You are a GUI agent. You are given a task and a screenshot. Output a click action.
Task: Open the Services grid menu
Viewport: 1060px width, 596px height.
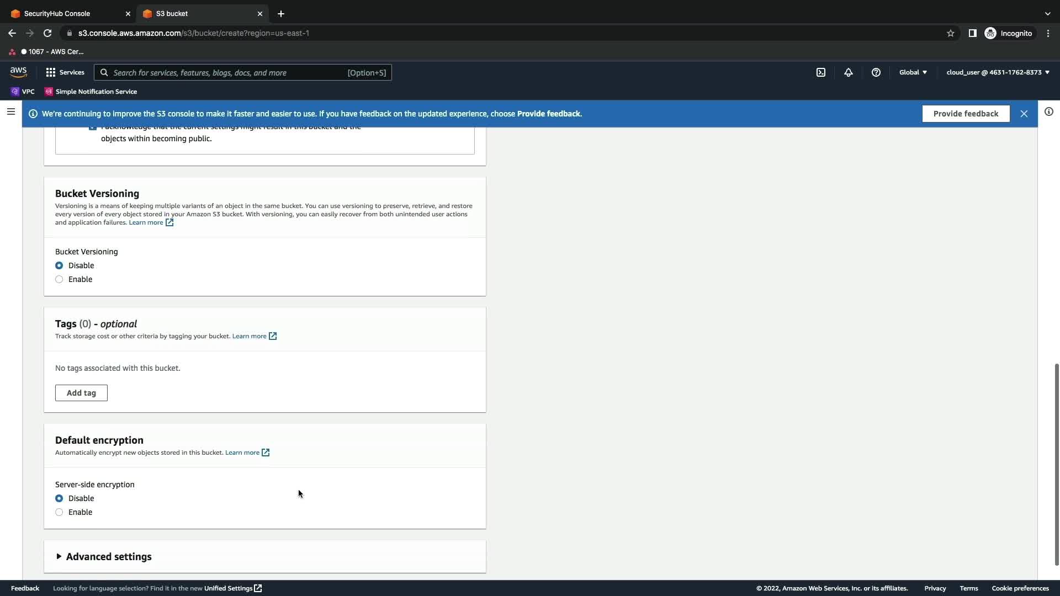point(65,72)
